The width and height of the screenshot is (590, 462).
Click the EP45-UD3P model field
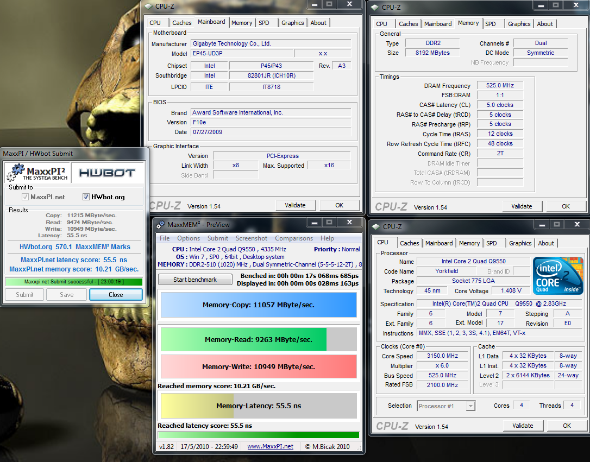(241, 53)
